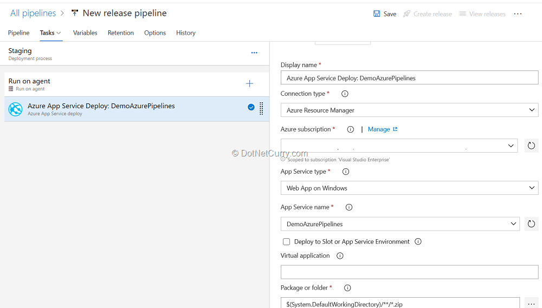Image resolution: width=542 pixels, height=308 pixels.
Task: Enable Deploy to Slot or App Service Environment
Action: 287,242
